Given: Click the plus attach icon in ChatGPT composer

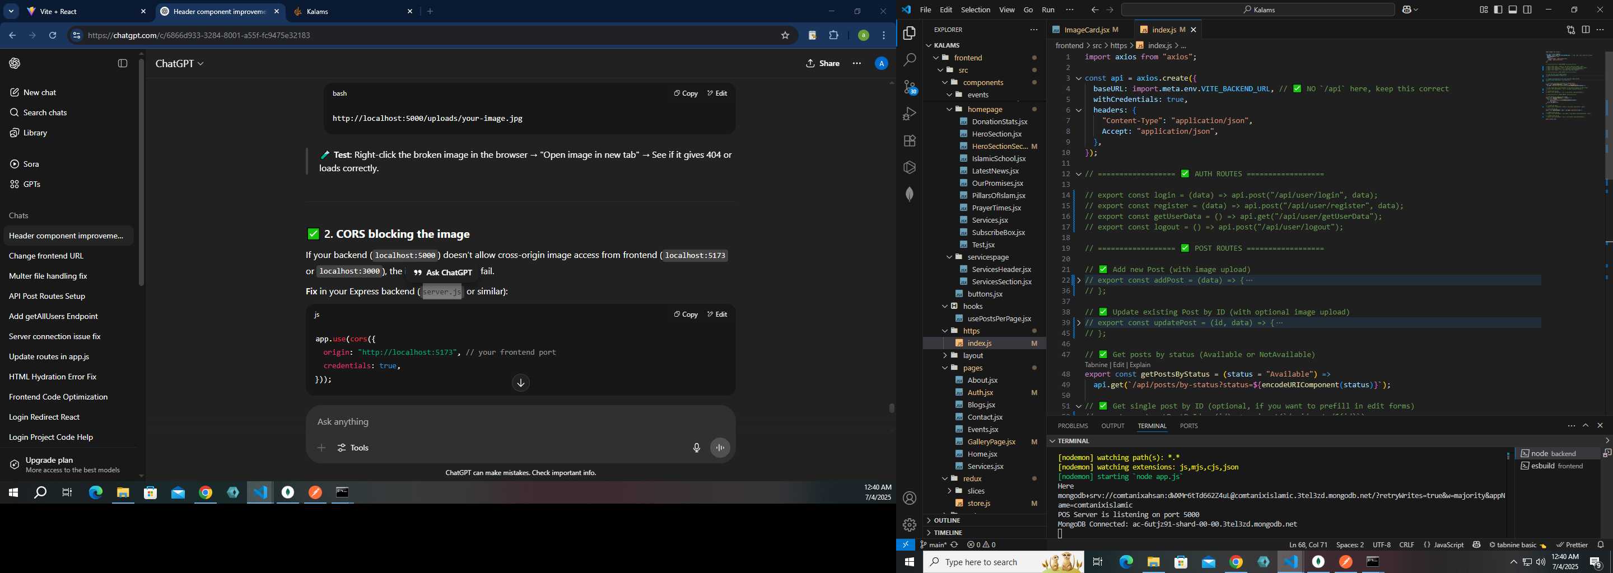Looking at the screenshot, I should pyautogui.click(x=321, y=448).
